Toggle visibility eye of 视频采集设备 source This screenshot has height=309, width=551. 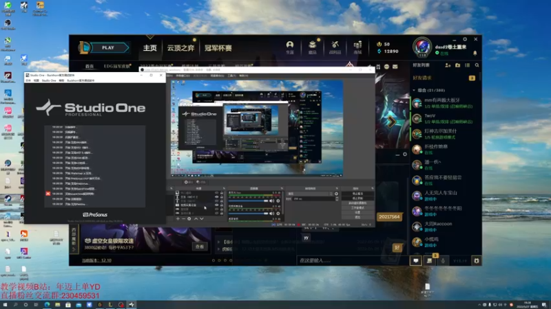click(x=216, y=205)
